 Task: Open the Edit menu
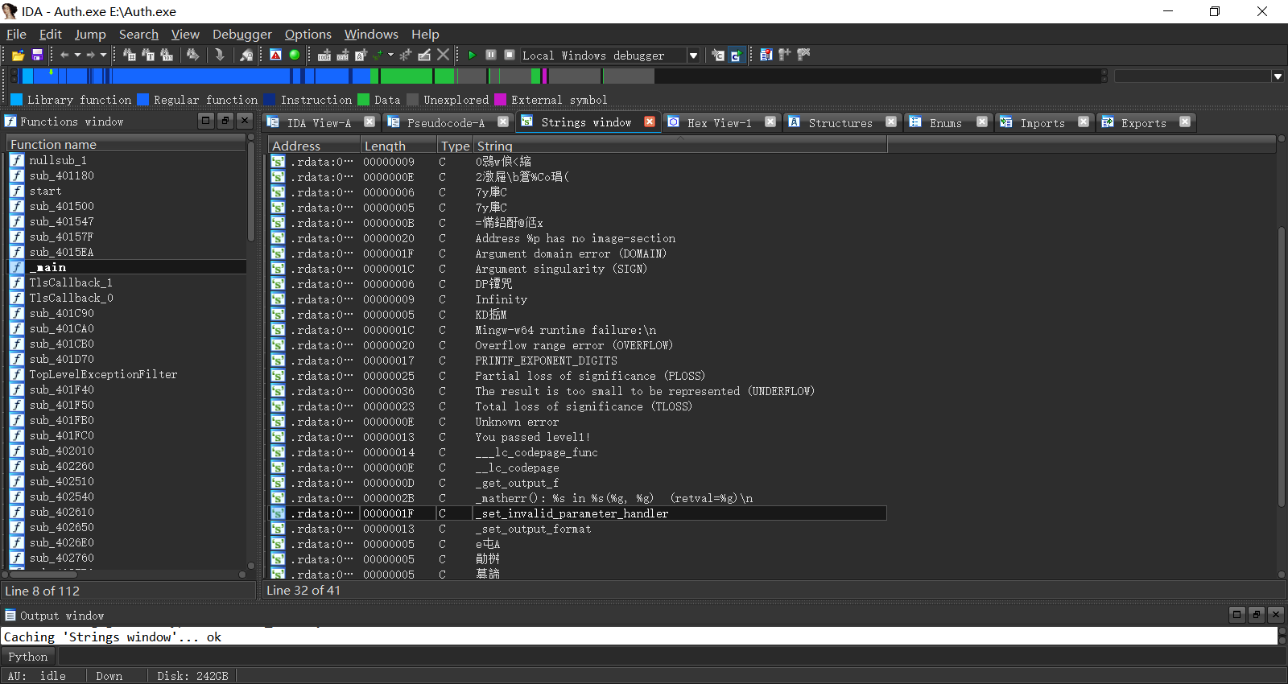[50, 34]
